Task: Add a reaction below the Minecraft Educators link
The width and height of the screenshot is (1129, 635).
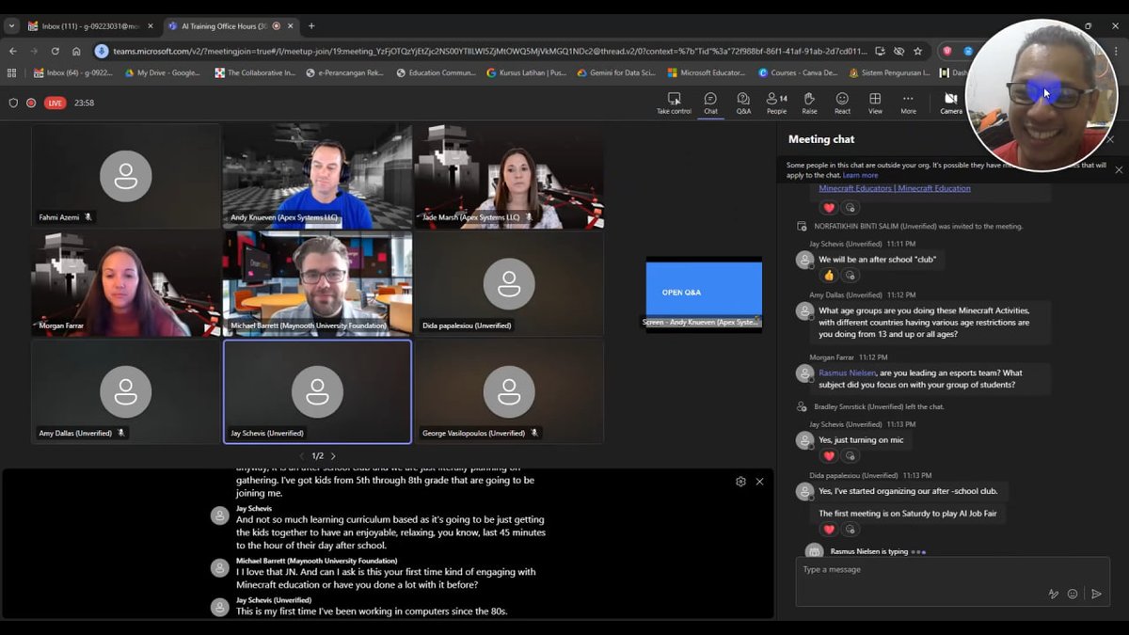Action: coord(850,208)
